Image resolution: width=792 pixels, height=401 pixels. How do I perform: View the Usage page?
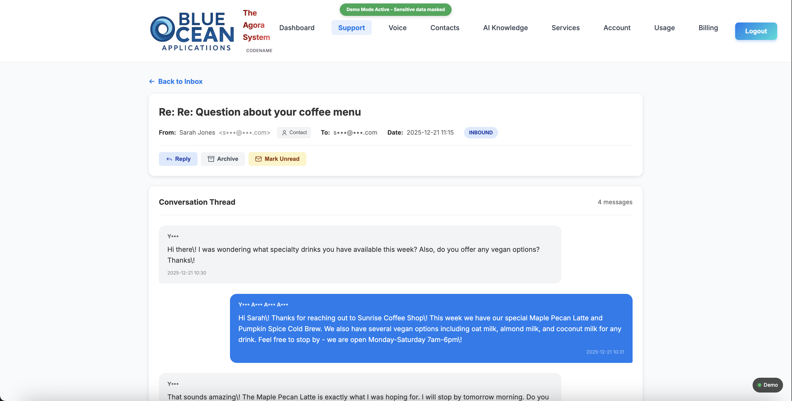pos(664,28)
